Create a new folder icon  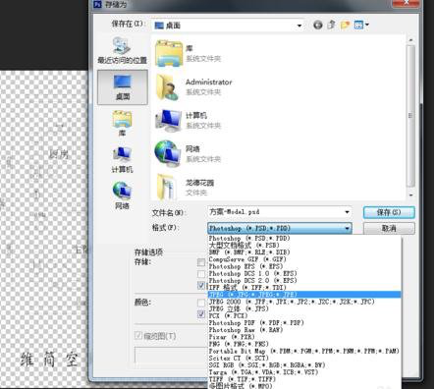(x=345, y=25)
